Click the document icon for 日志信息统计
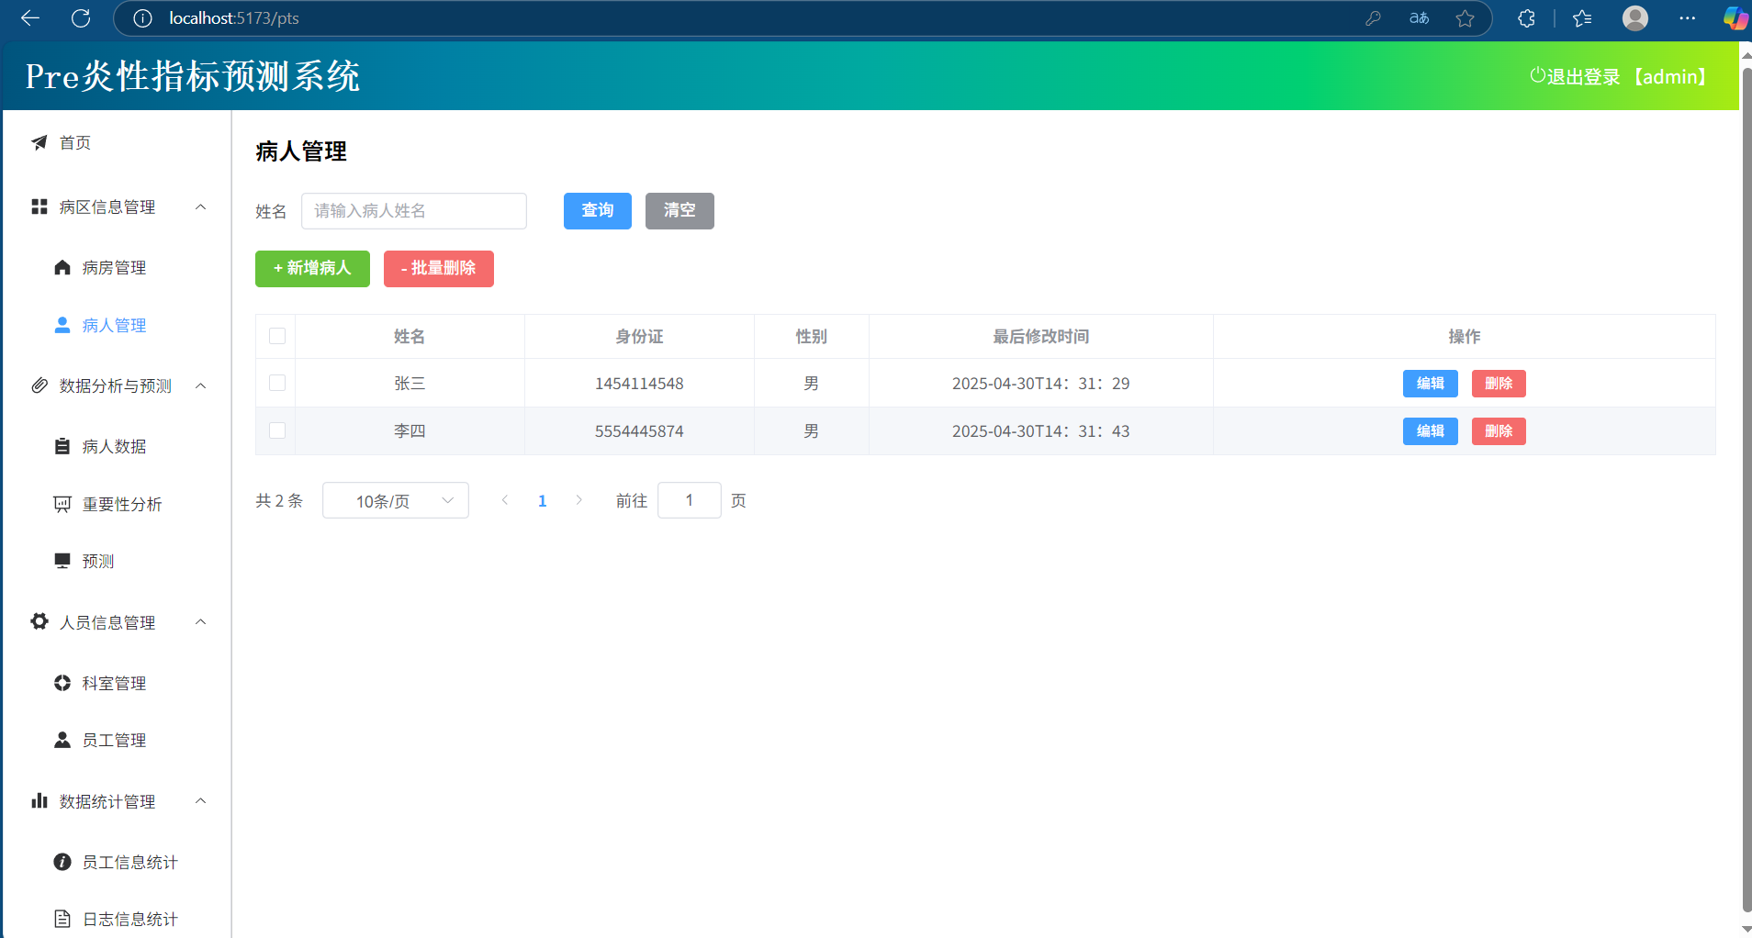 [x=62, y=919]
